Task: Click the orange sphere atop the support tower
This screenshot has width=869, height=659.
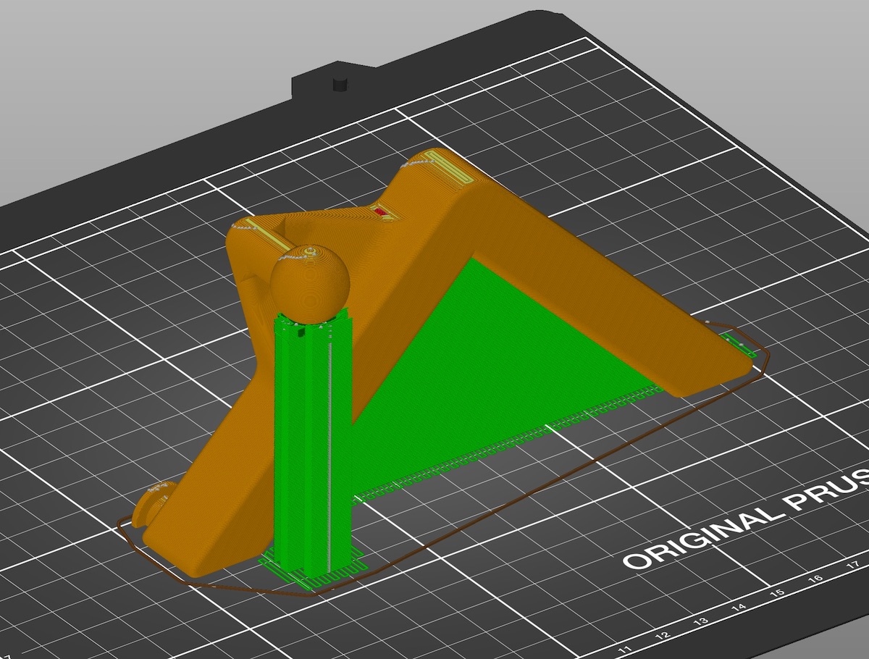Action: (309, 283)
